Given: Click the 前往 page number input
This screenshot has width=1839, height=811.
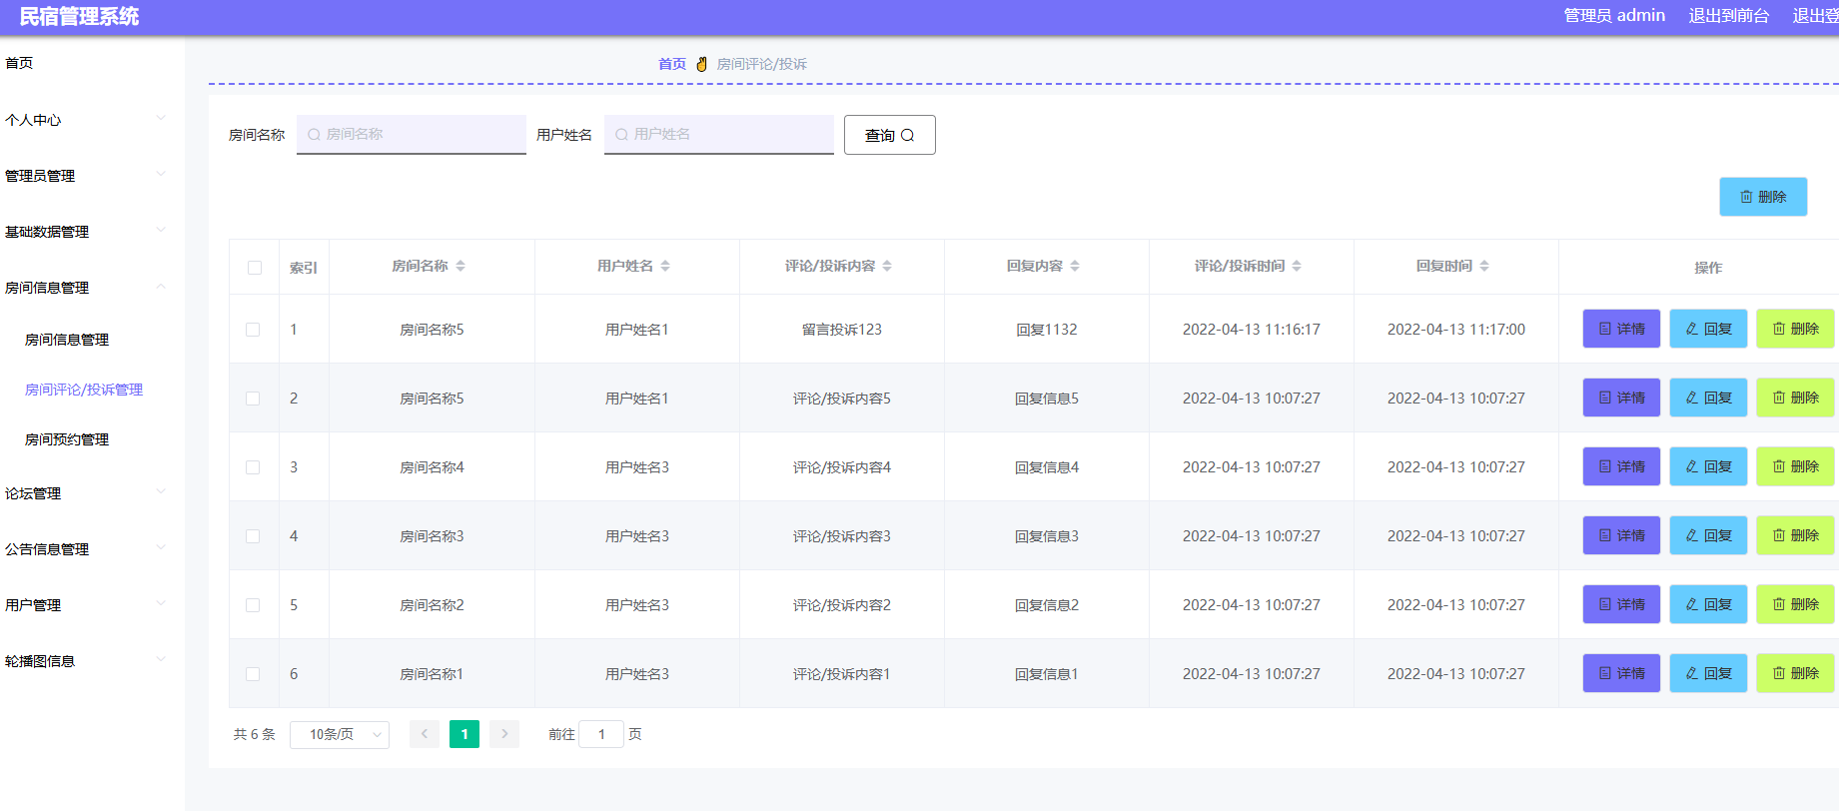Looking at the screenshot, I should (x=601, y=734).
